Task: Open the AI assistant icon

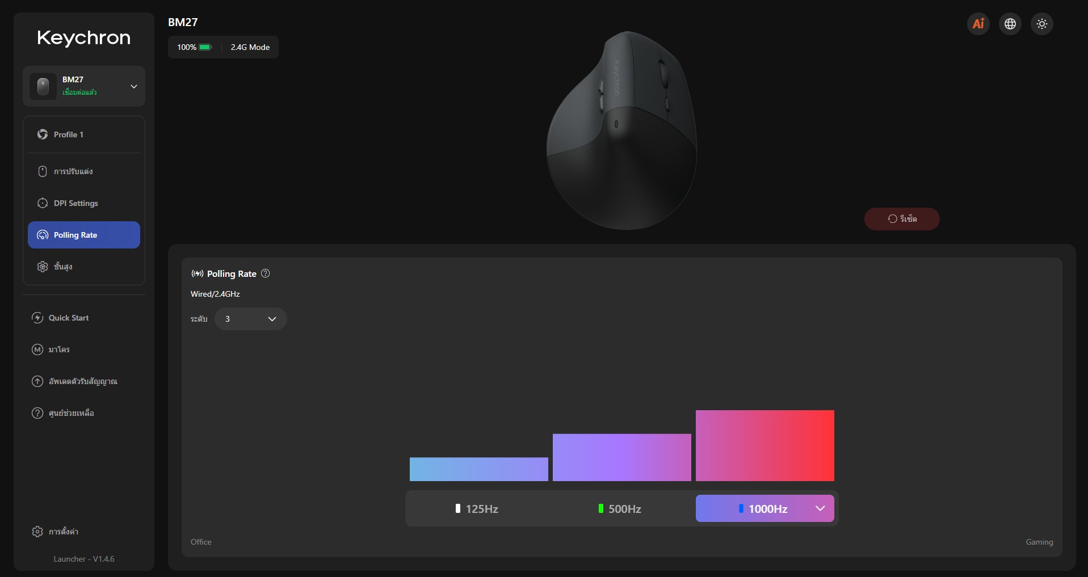Action: (x=978, y=24)
